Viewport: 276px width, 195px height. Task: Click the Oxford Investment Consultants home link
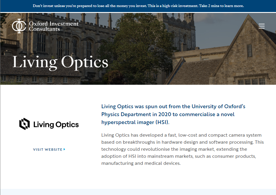pos(45,26)
